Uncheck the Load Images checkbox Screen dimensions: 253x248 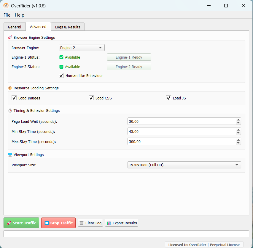coord(14,98)
